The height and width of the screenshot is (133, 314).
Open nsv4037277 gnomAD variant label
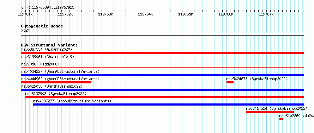[x=72, y=101]
